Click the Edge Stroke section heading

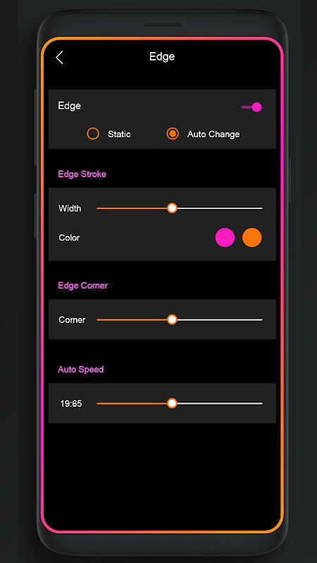click(82, 174)
